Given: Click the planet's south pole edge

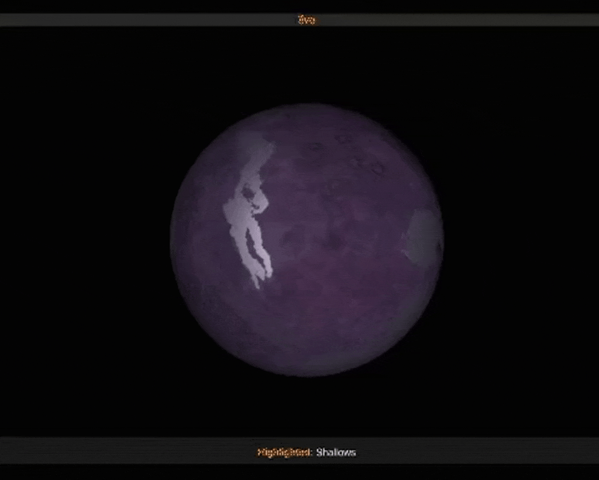Looking at the screenshot, I should [307, 372].
